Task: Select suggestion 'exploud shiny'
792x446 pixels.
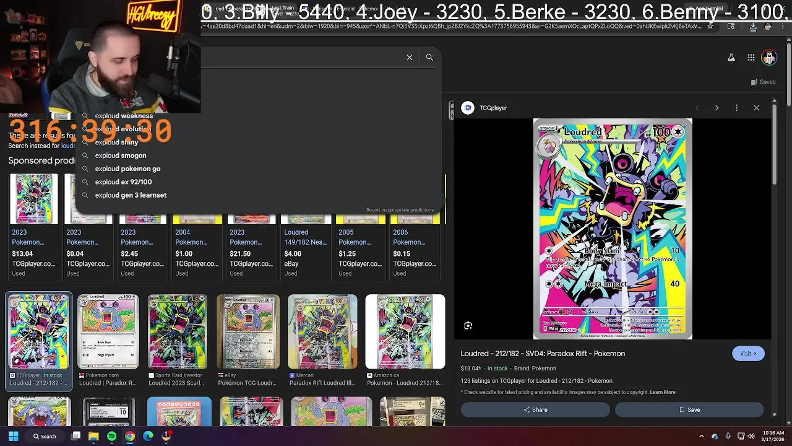Action: 116,142
